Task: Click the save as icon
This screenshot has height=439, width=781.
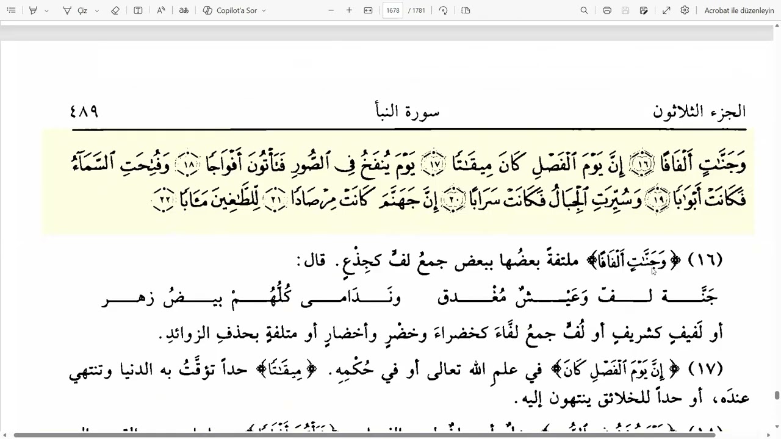Action: [x=644, y=10]
